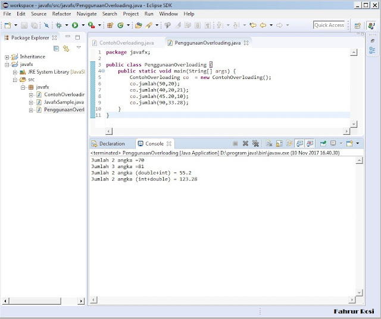The width and height of the screenshot is (381, 319).
Task: Open the Refactor menu
Action: click(61, 14)
